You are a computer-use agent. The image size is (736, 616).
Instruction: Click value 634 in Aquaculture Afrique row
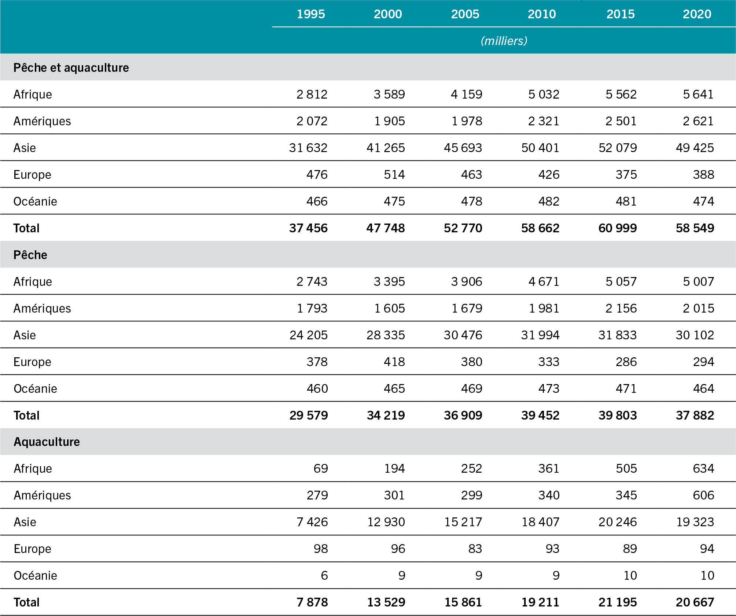point(703,469)
